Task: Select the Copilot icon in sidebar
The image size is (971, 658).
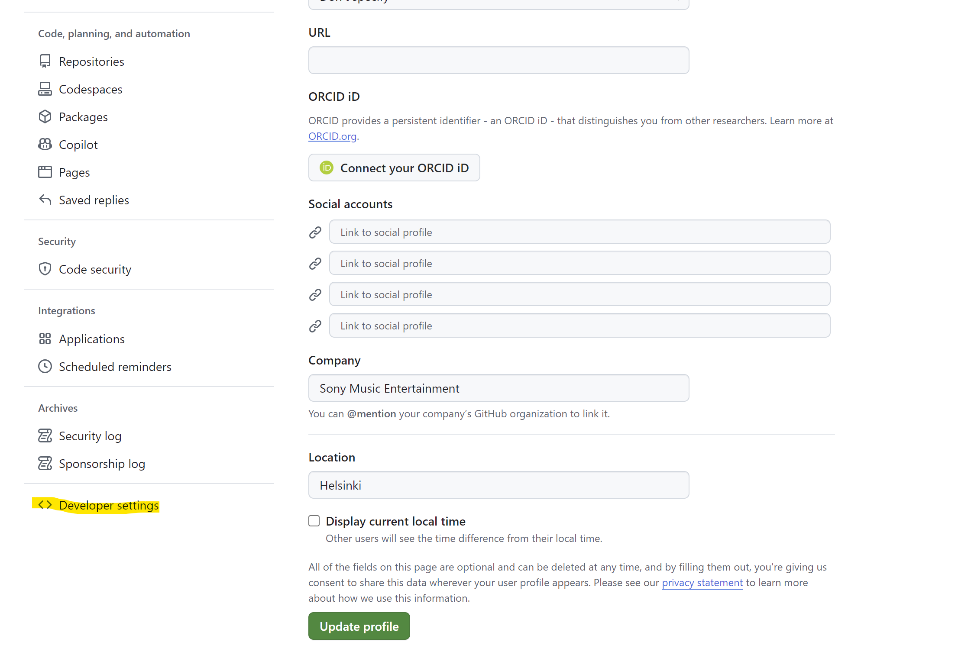Action: point(45,144)
